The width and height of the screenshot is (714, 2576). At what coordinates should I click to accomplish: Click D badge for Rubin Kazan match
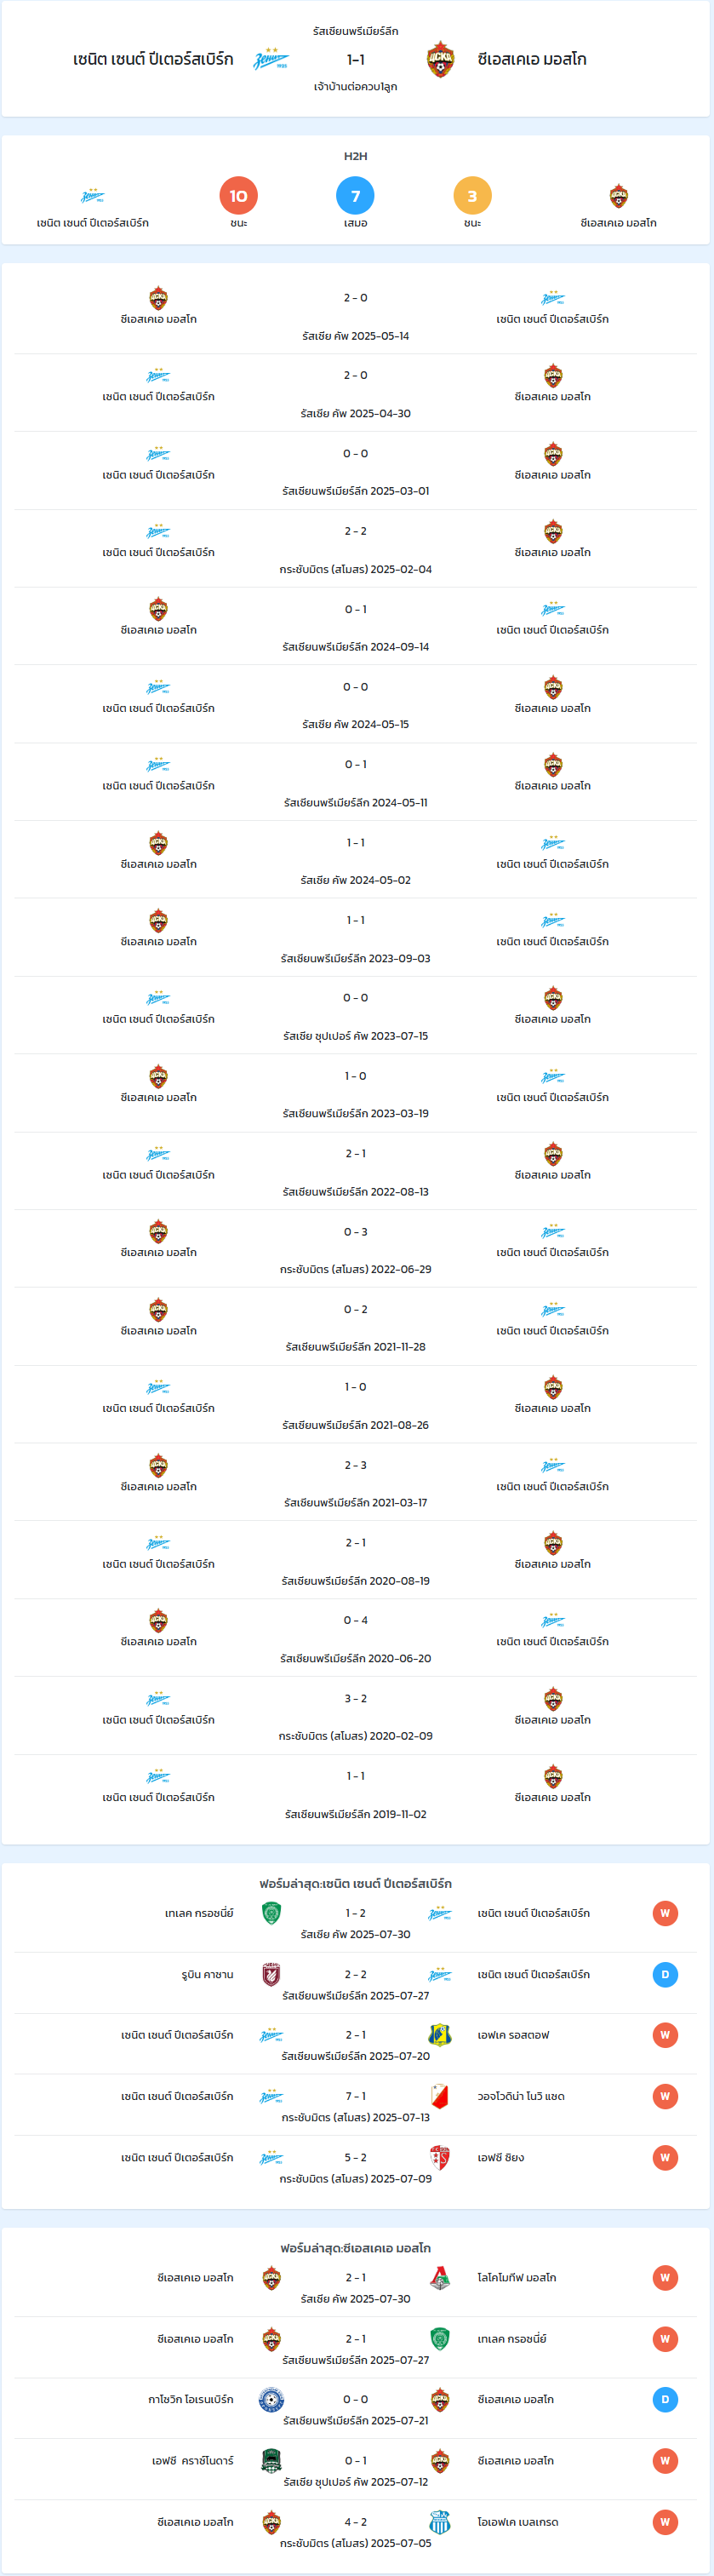[665, 1974]
